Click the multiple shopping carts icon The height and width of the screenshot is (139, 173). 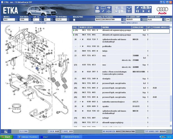(x=129, y=8)
